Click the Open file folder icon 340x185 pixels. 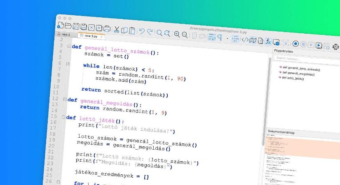68,26
